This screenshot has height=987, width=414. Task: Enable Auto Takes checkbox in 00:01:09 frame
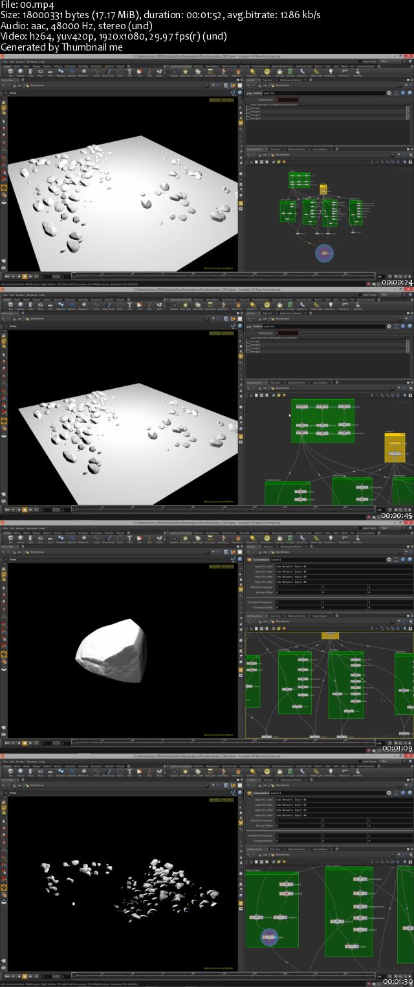coord(361,528)
